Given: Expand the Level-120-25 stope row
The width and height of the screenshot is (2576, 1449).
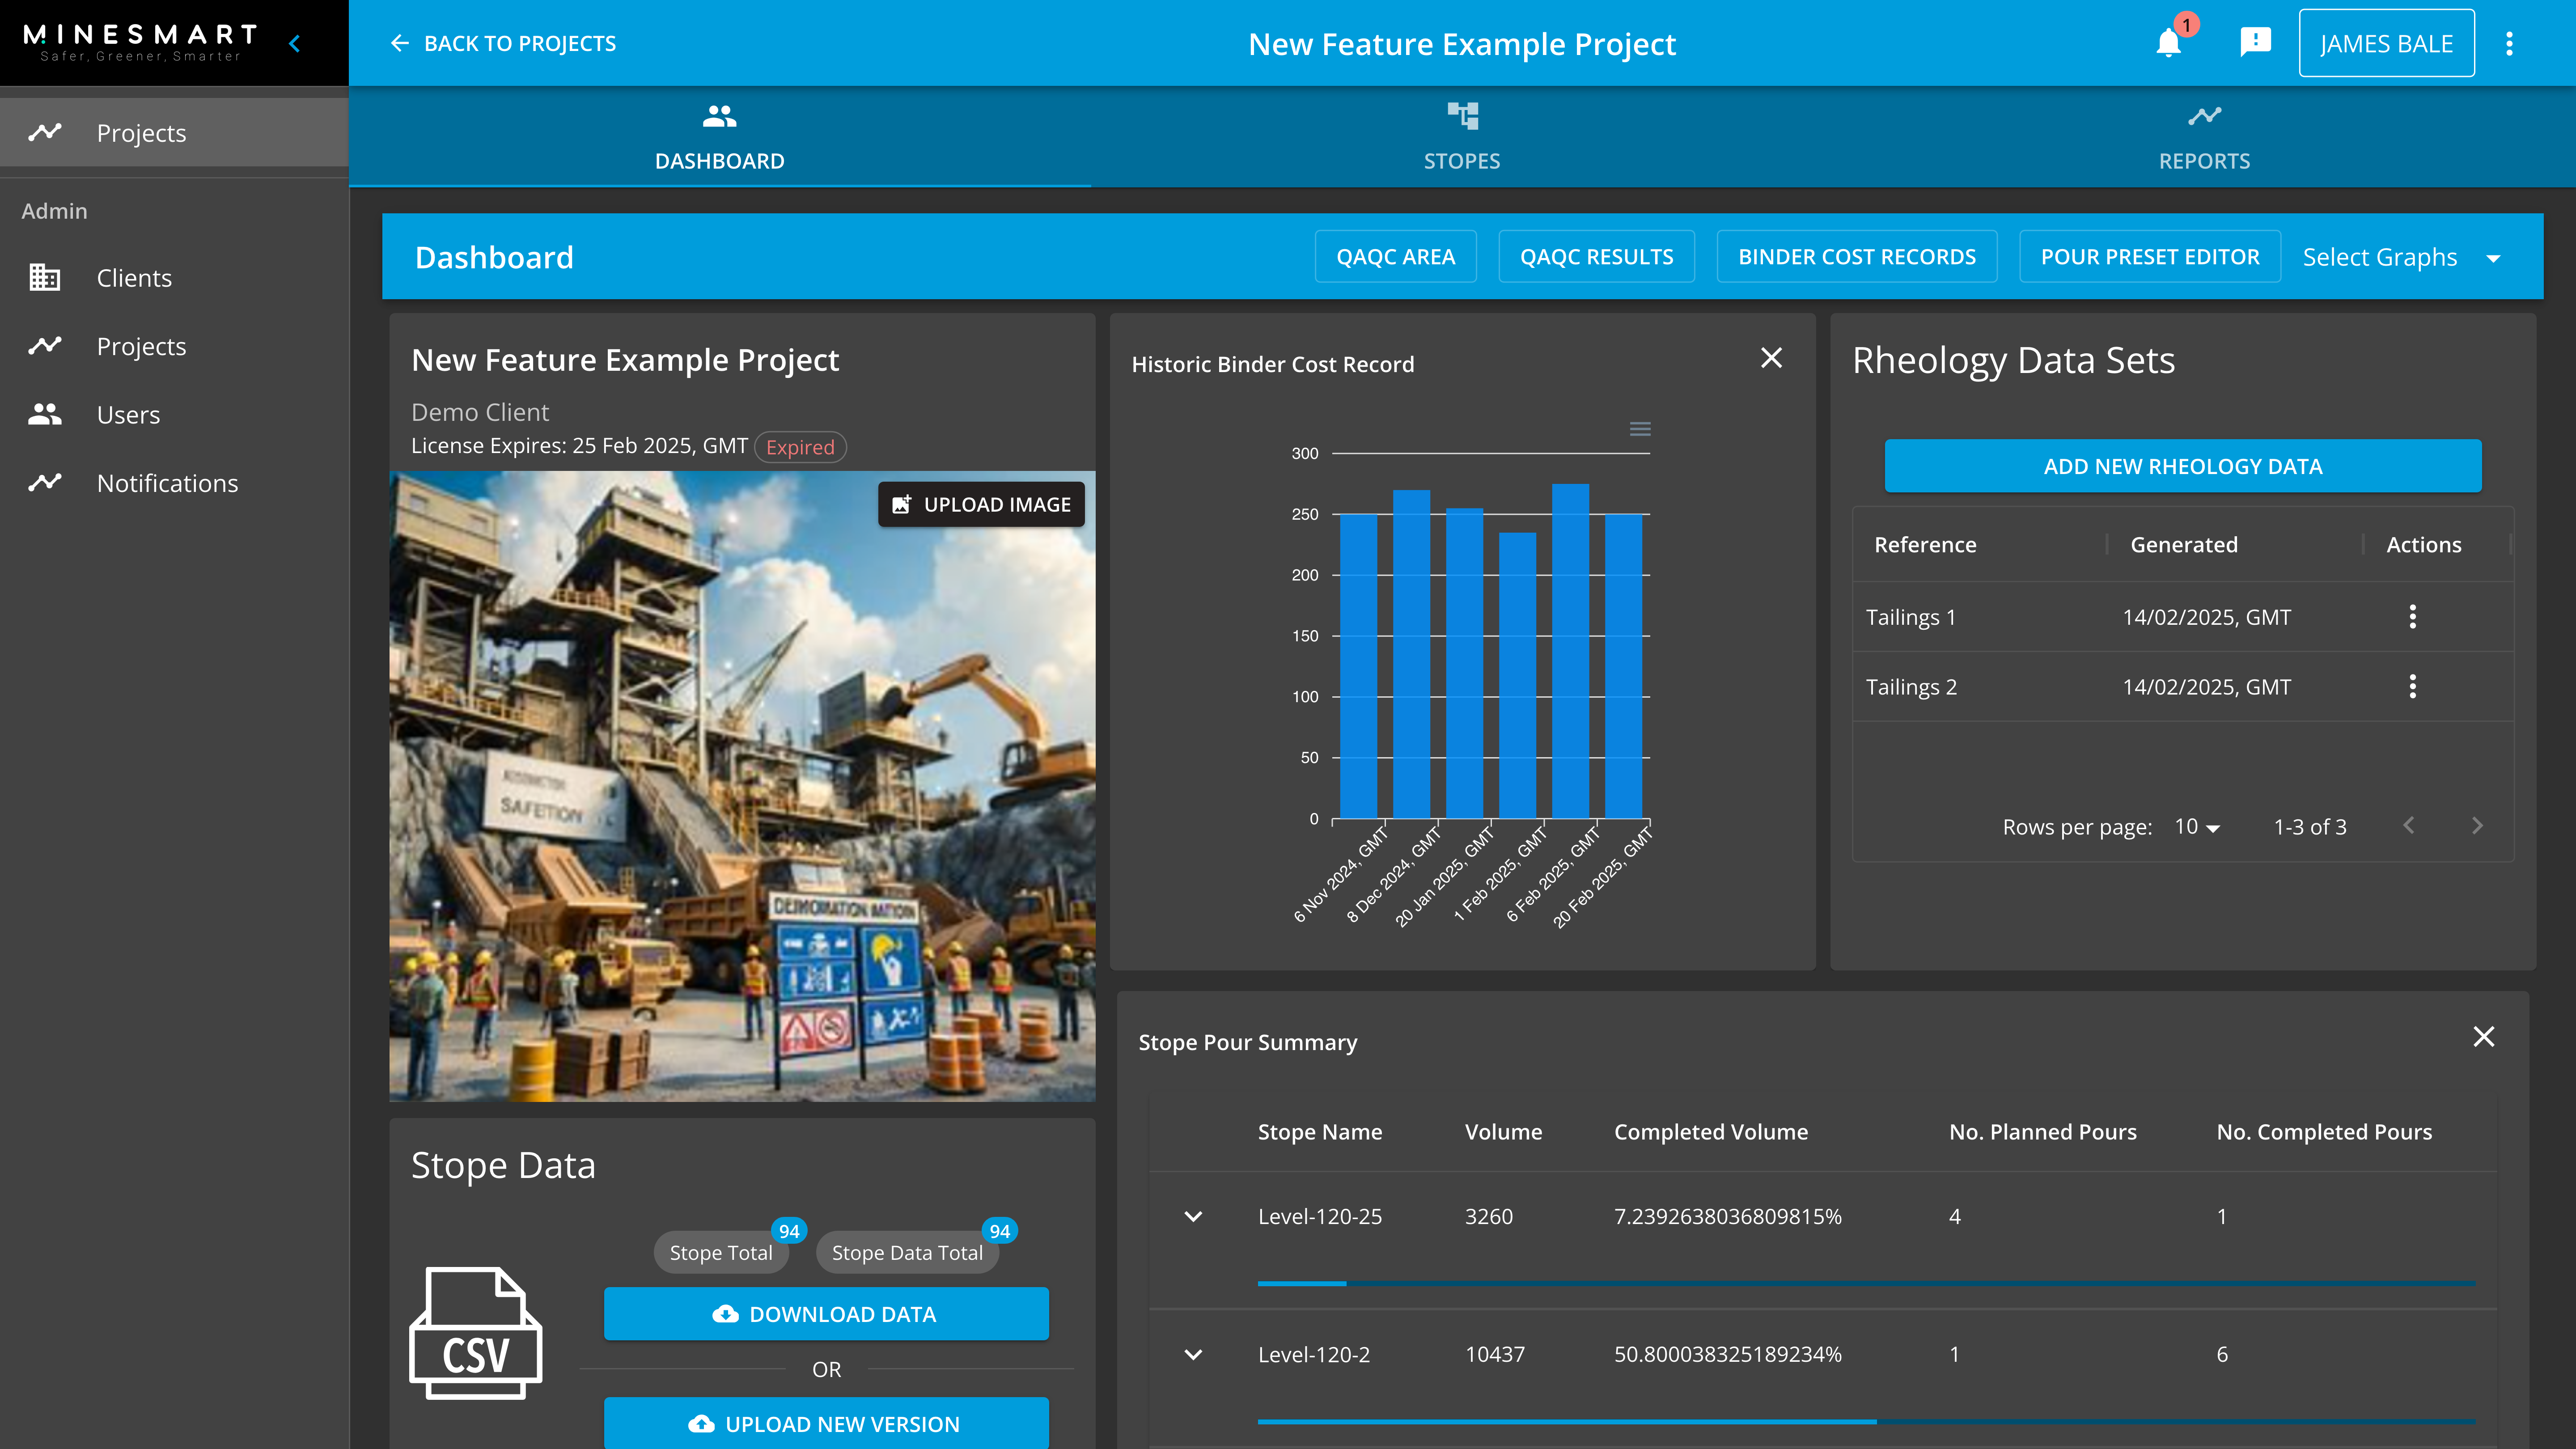Looking at the screenshot, I should pos(1193,1217).
